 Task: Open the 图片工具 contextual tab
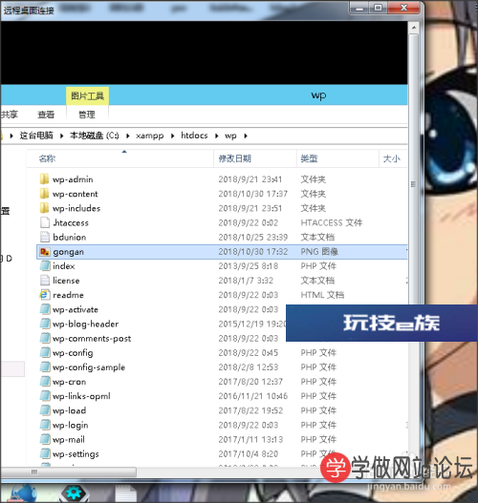pyautogui.click(x=87, y=95)
